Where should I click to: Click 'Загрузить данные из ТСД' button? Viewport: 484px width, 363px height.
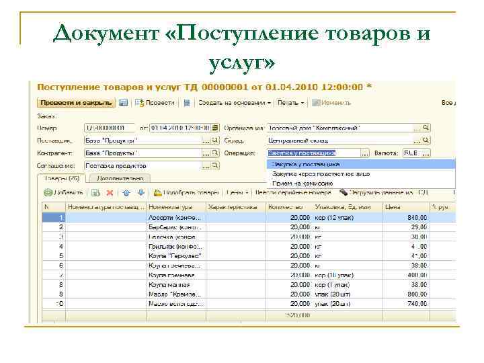point(383,193)
